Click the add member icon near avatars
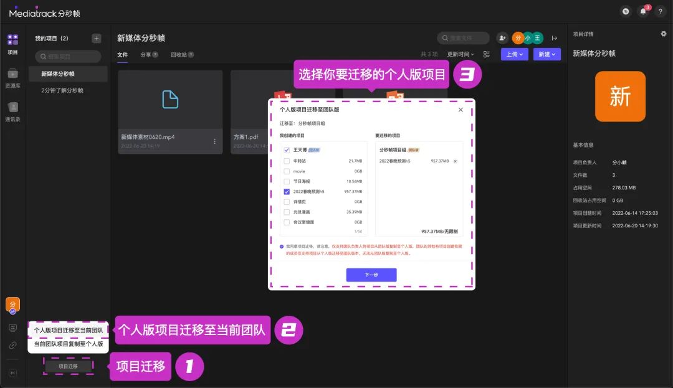Image resolution: width=673 pixels, height=388 pixels. 502,39
